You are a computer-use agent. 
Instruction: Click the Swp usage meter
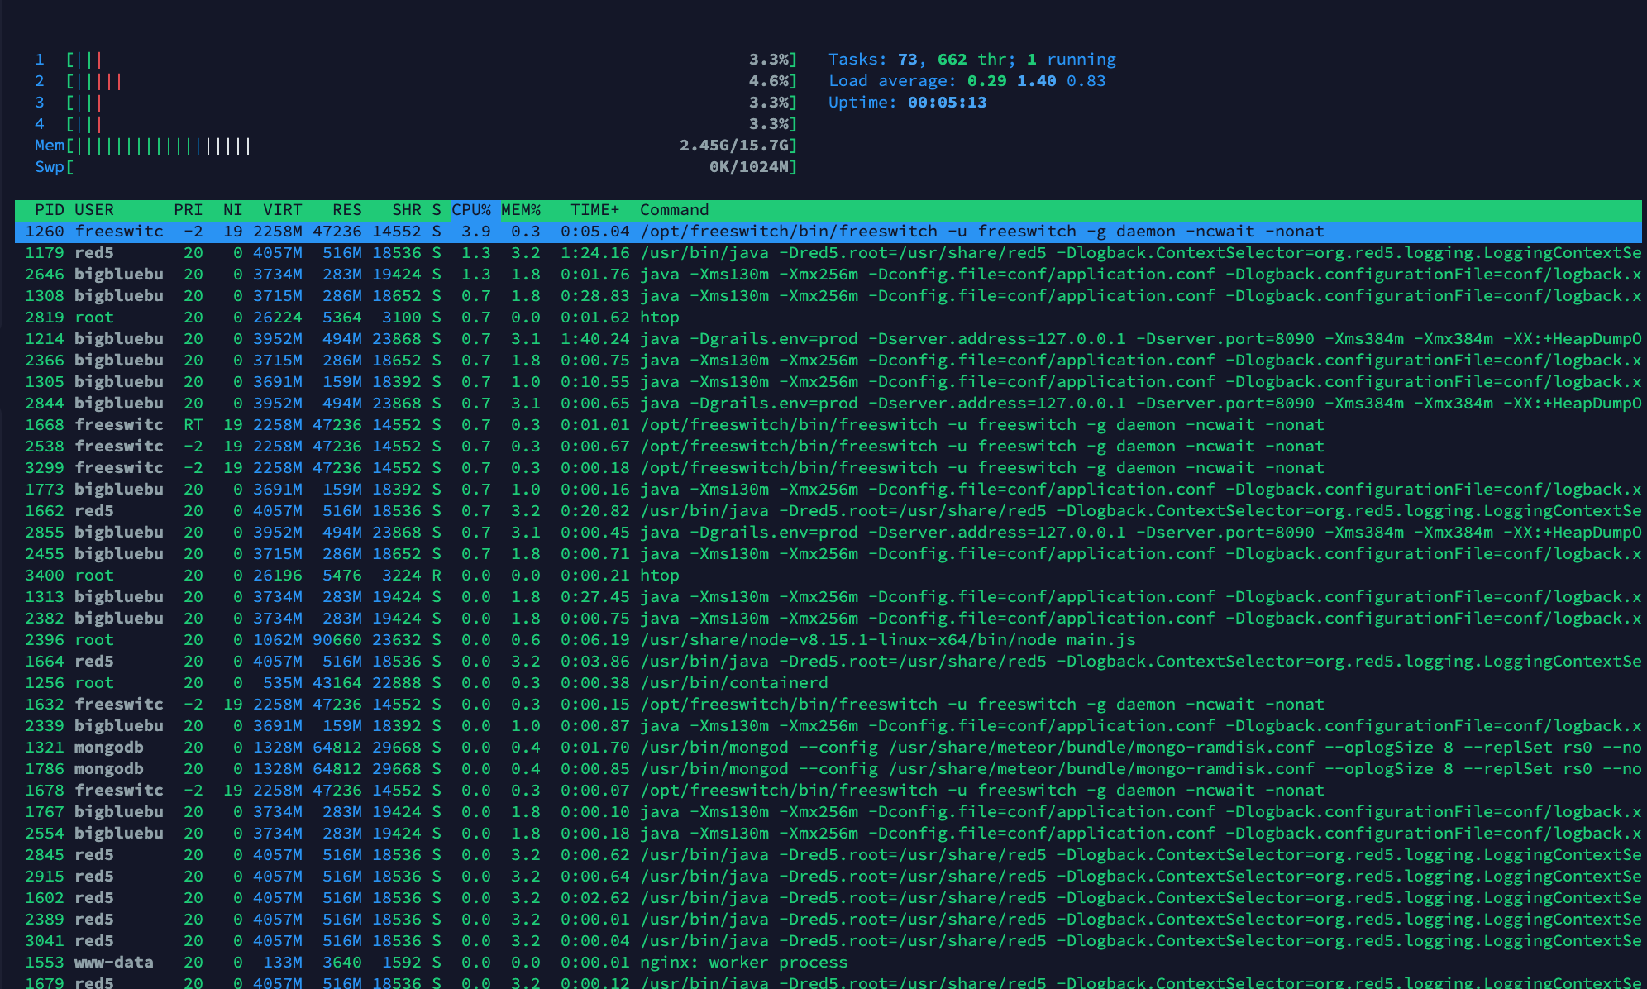[x=416, y=167]
